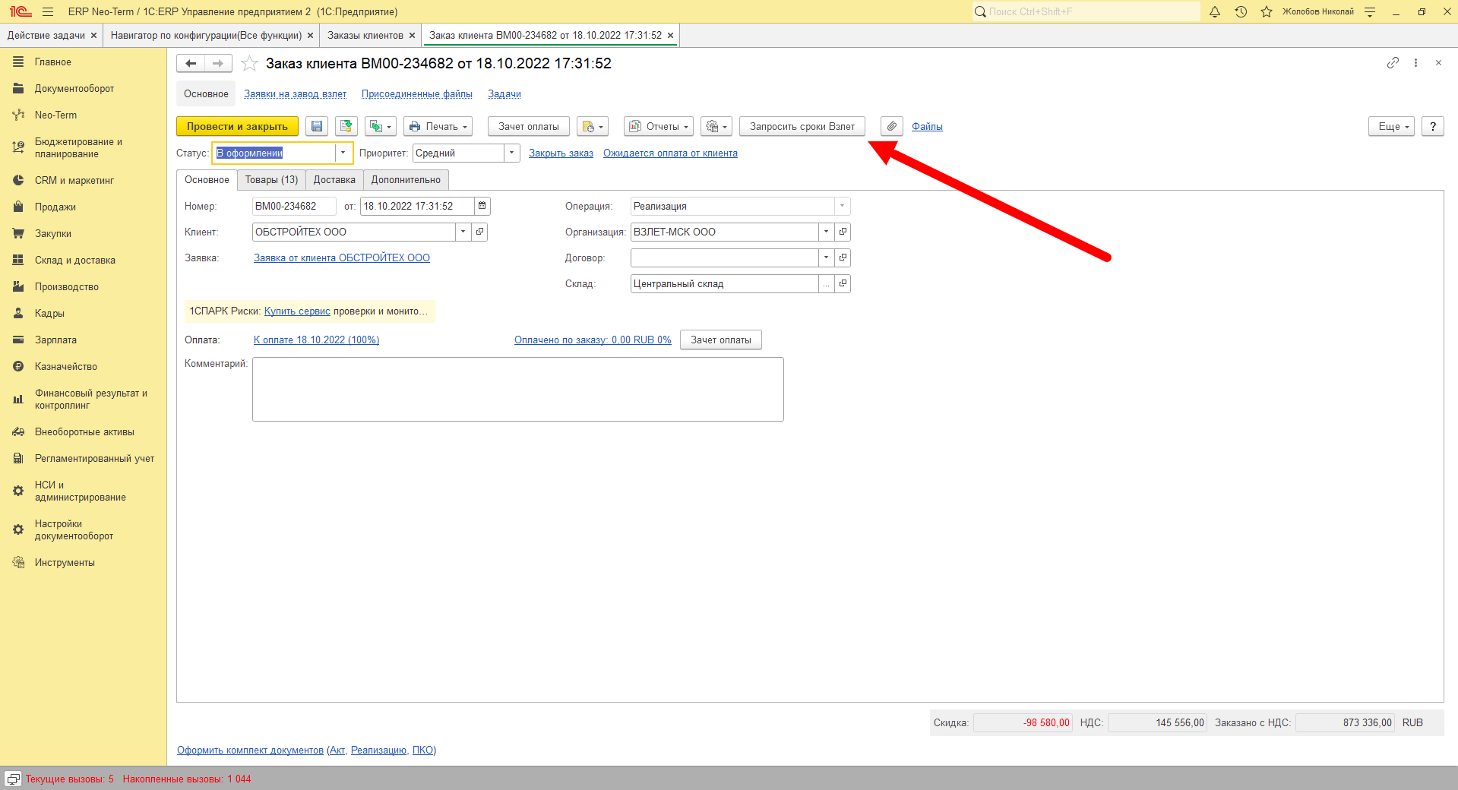
Task: Save the document with the floppy disk icon
Action: point(317,127)
